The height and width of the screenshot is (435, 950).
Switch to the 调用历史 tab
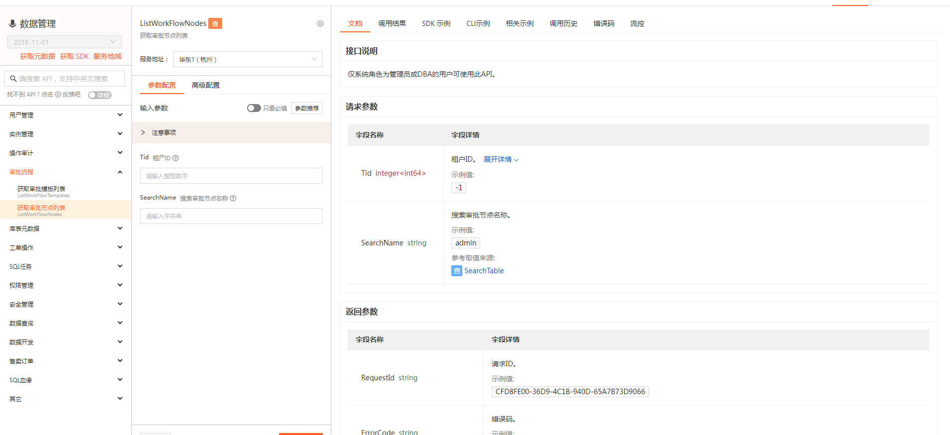tap(563, 23)
